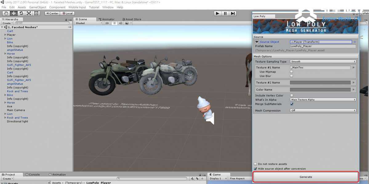Open the File menu

pyautogui.click(x=4, y=7)
